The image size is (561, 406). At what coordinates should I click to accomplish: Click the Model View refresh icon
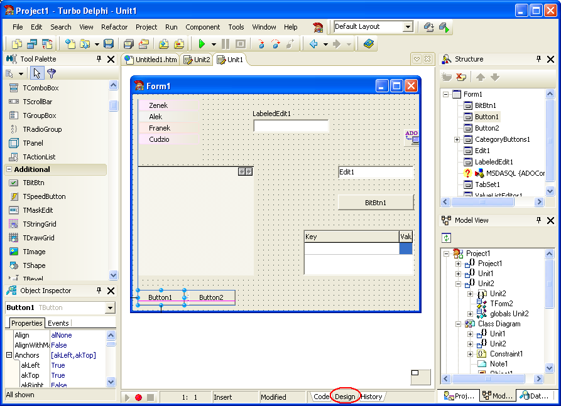446,238
